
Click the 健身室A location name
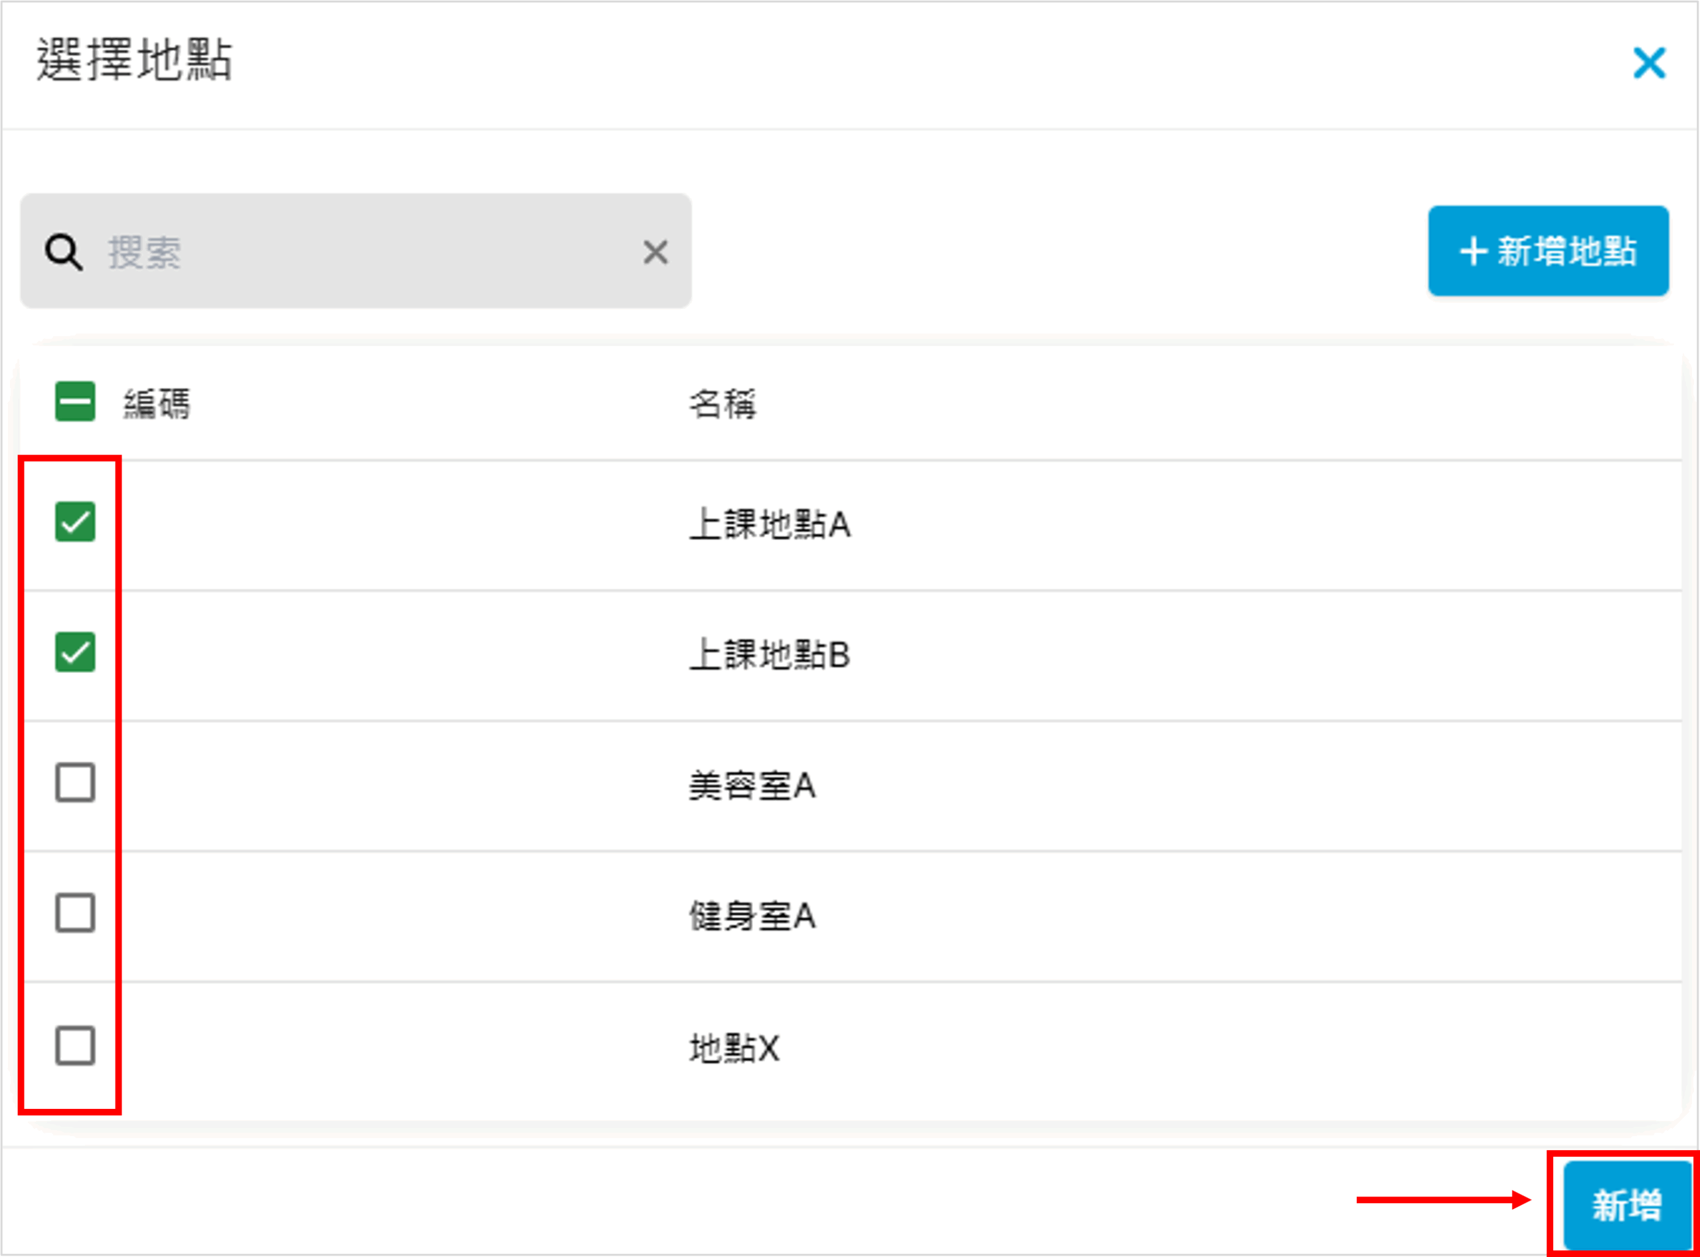752,916
